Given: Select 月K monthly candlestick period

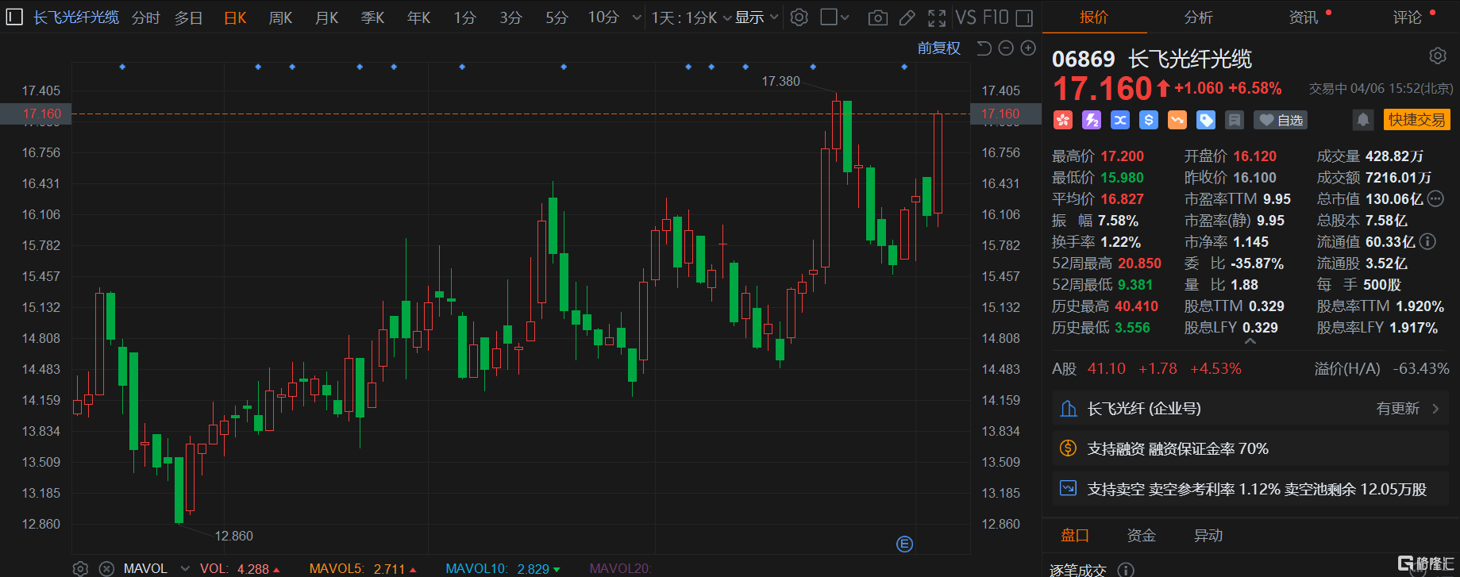Looking at the screenshot, I should pos(326,17).
